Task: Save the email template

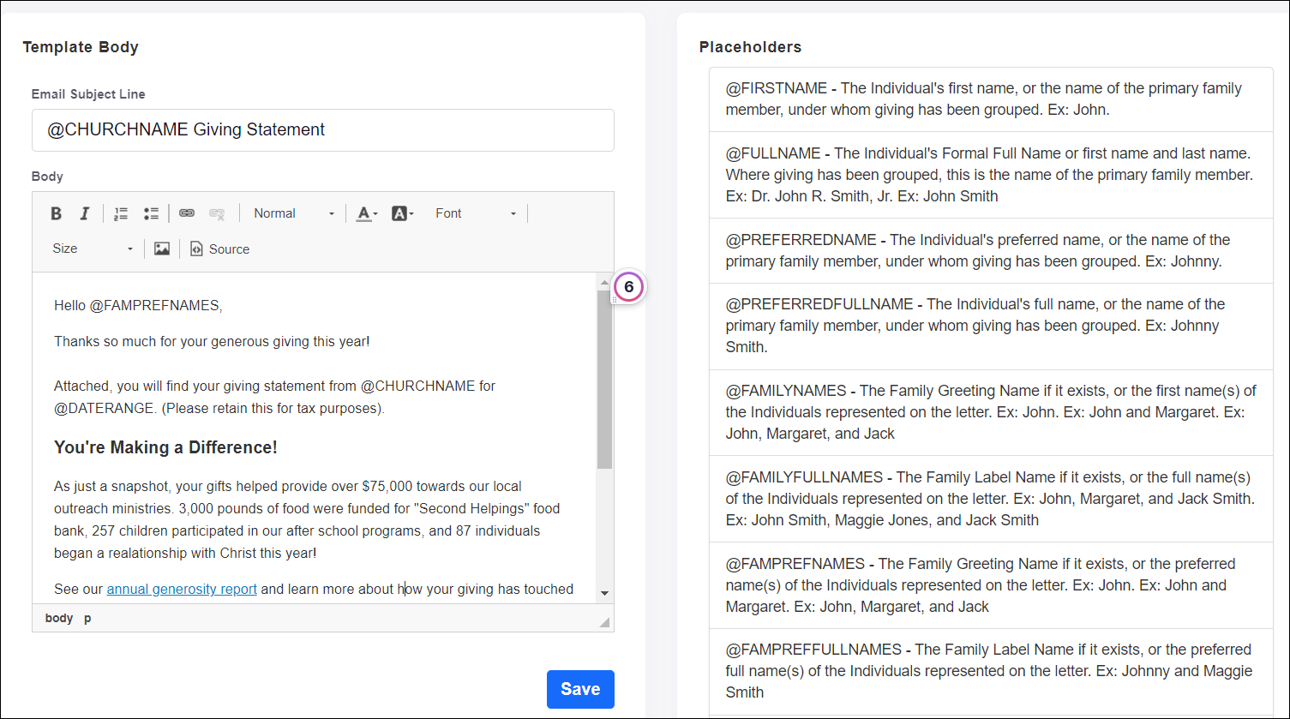Action: [x=580, y=688]
